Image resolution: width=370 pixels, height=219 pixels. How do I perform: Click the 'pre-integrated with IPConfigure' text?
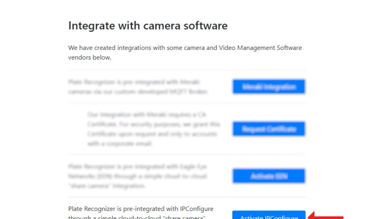(x=168, y=209)
